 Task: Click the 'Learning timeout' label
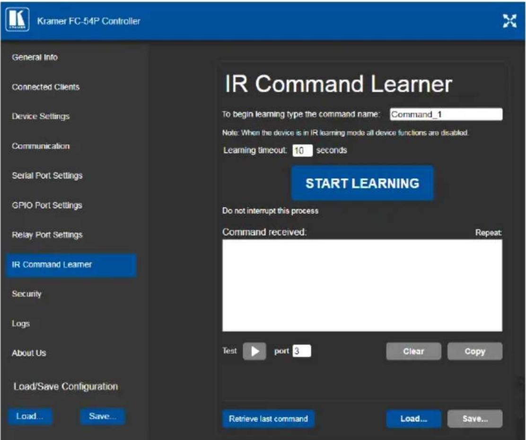pyautogui.click(x=255, y=150)
